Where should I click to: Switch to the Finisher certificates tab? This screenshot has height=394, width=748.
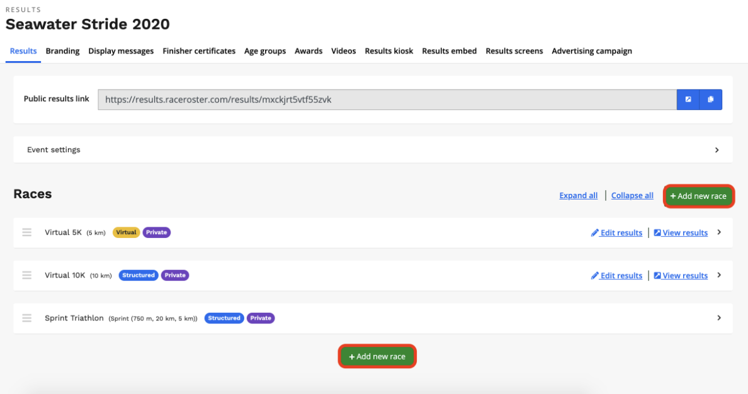tap(199, 51)
